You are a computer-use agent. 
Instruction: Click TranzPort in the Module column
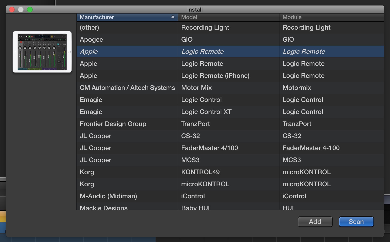tap(297, 124)
